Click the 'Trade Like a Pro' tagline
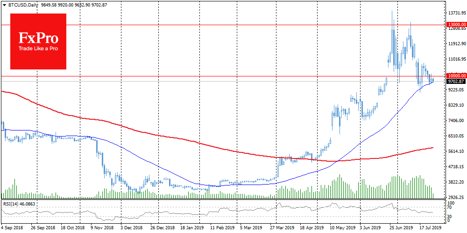This screenshot has height=233, width=467. point(38,48)
